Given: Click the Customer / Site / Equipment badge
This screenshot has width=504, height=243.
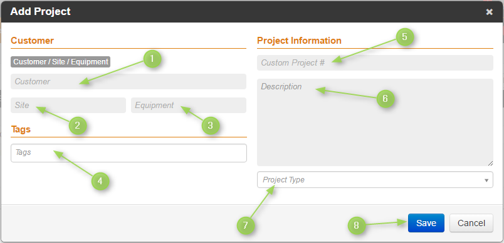Looking at the screenshot, I should point(60,62).
